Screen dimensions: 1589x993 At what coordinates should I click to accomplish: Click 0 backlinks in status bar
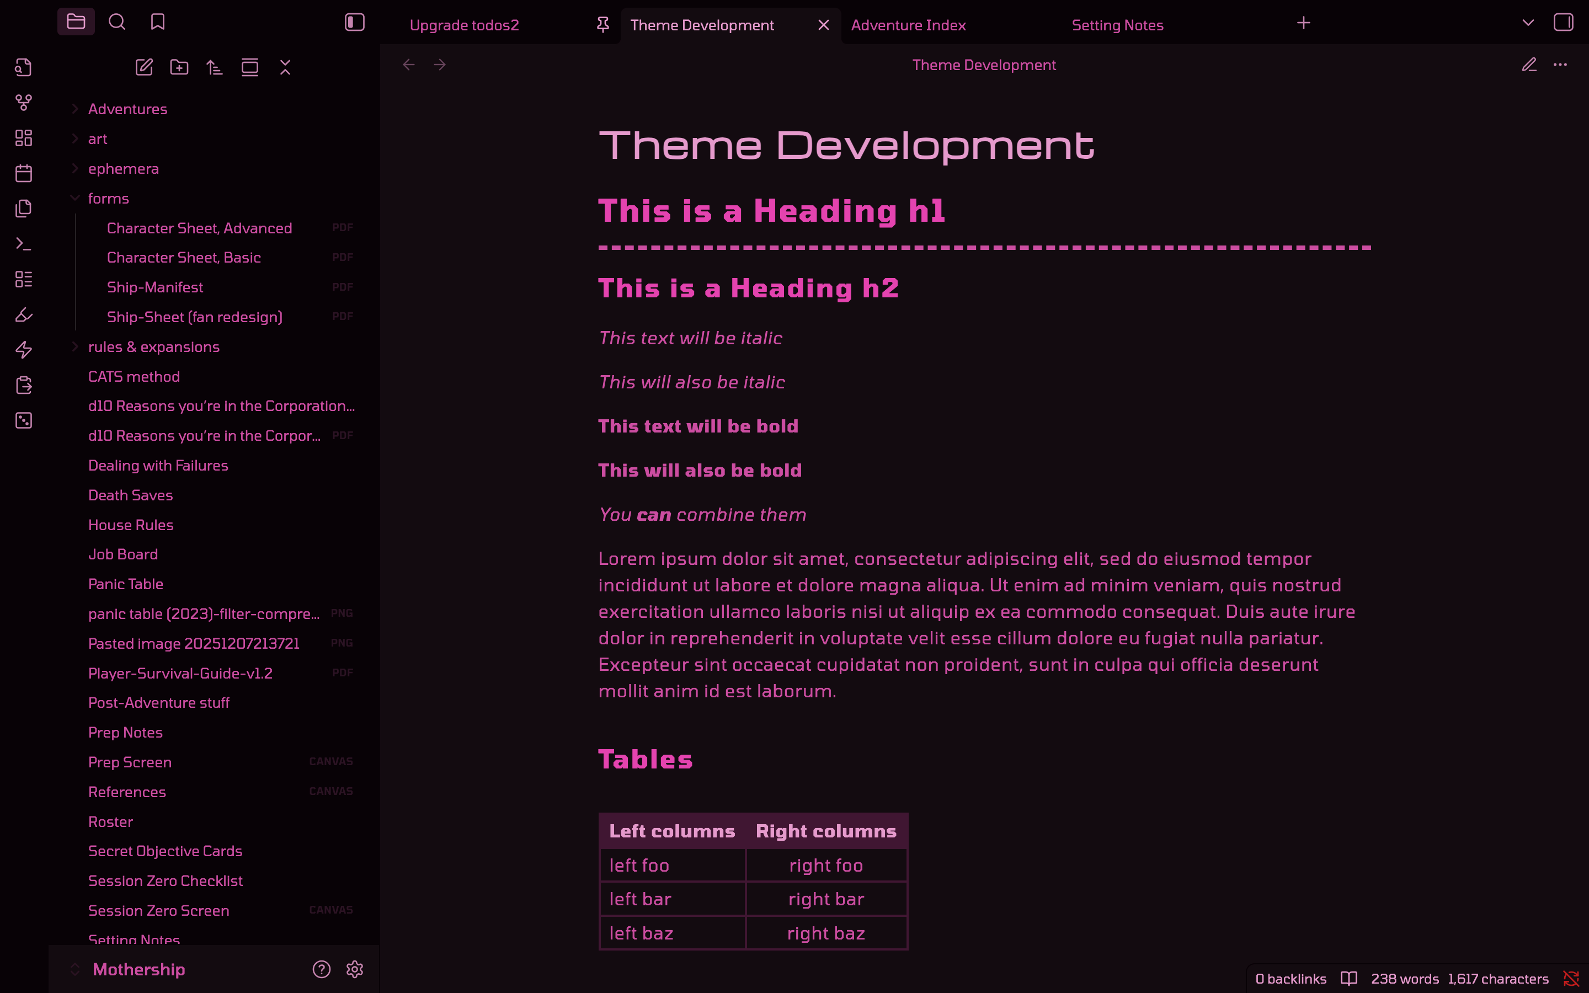[x=1291, y=979]
